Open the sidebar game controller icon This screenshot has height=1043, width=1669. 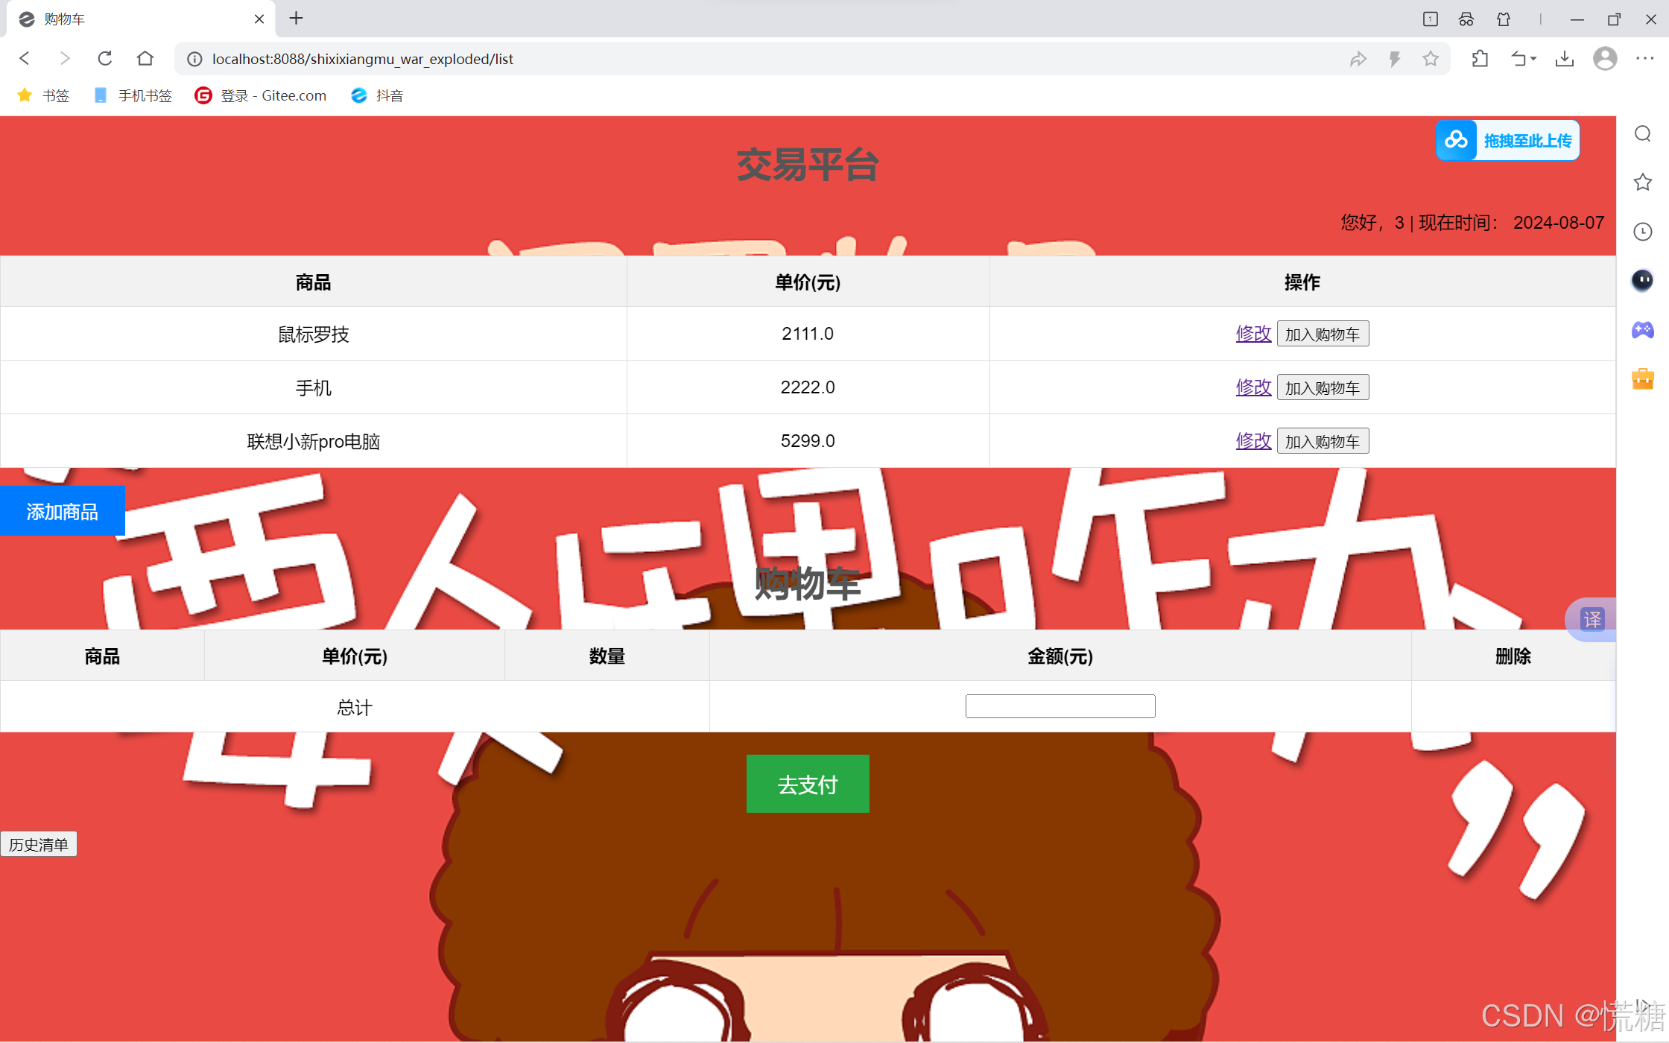click(x=1643, y=329)
